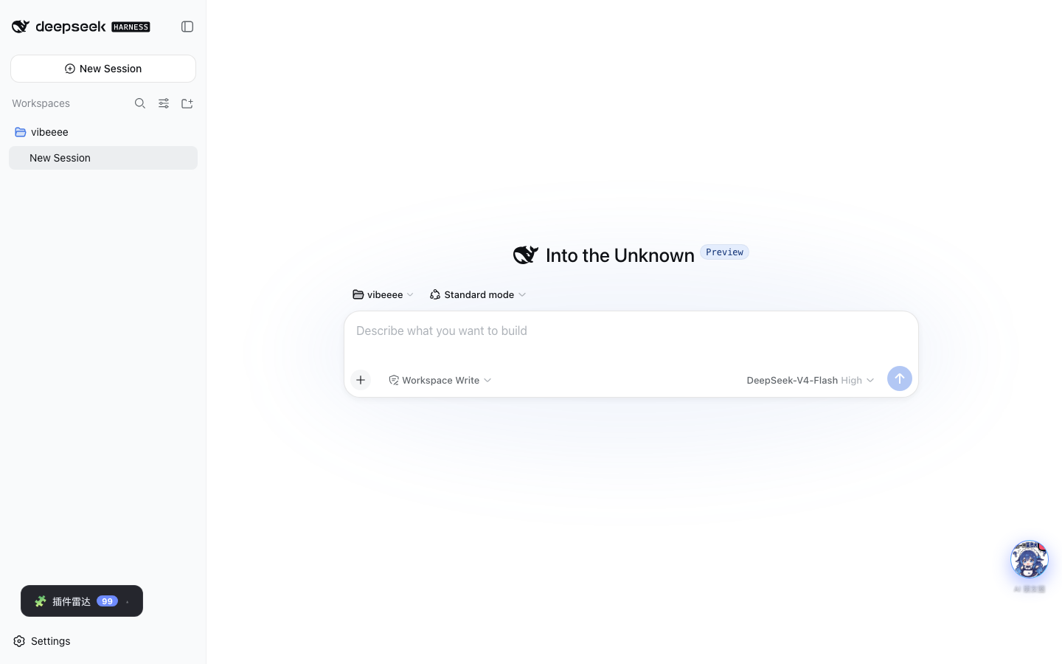This screenshot has width=1062, height=664.
Task: Open workspace filter settings icon
Action: click(164, 103)
